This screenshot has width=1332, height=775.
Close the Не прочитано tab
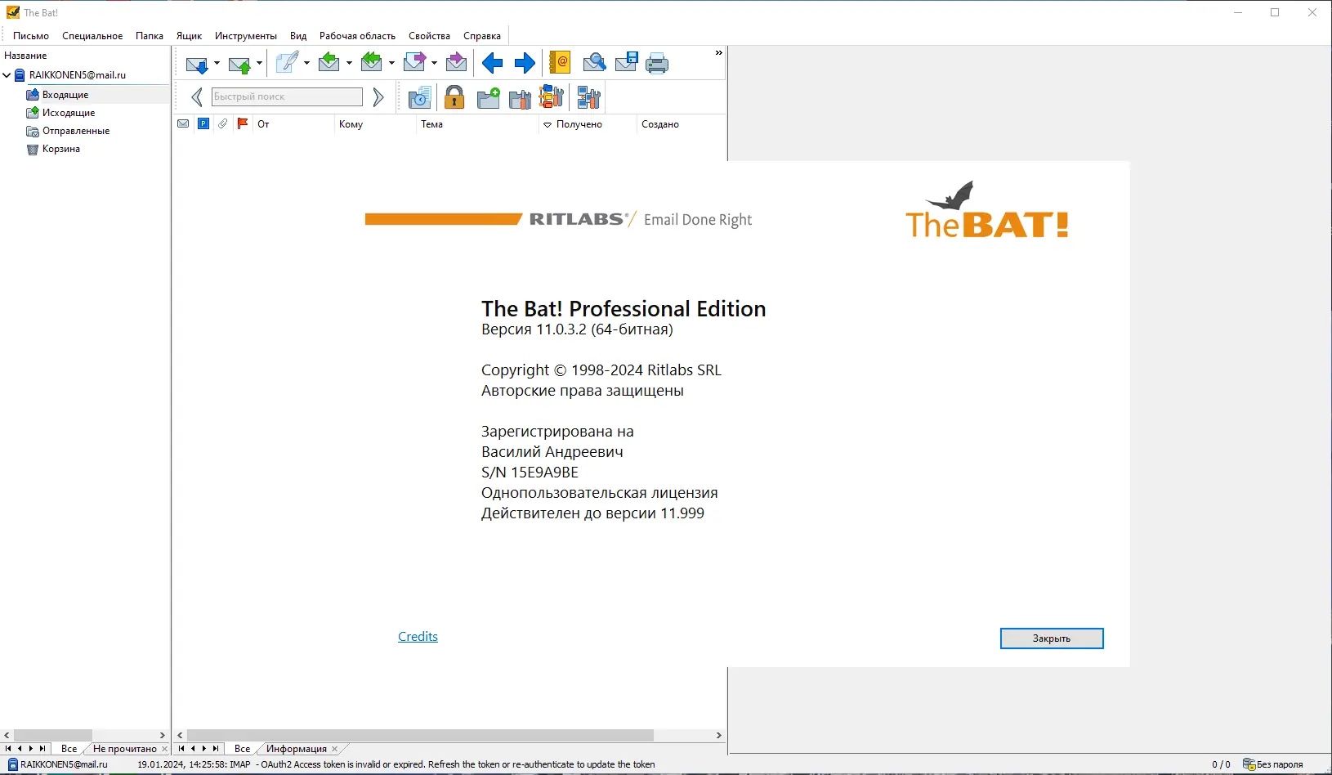pos(165,749)
